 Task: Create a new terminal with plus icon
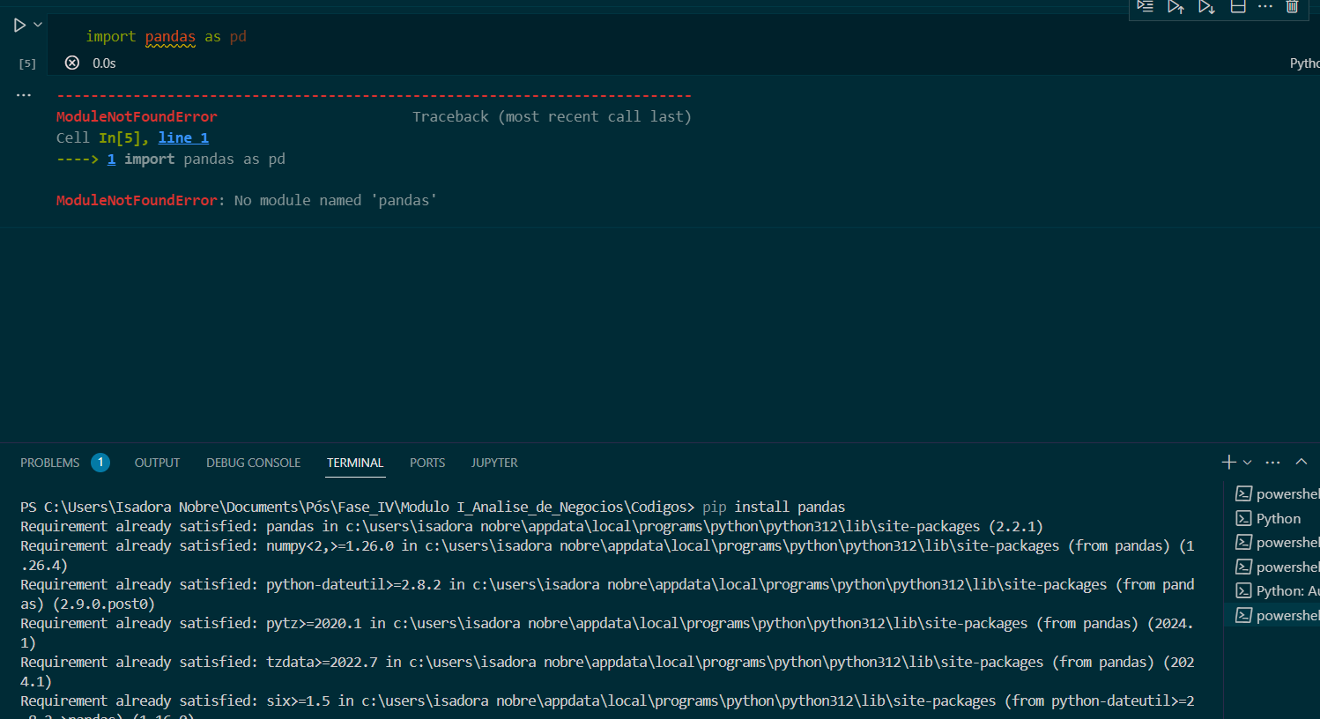[x=1228, y=462]
